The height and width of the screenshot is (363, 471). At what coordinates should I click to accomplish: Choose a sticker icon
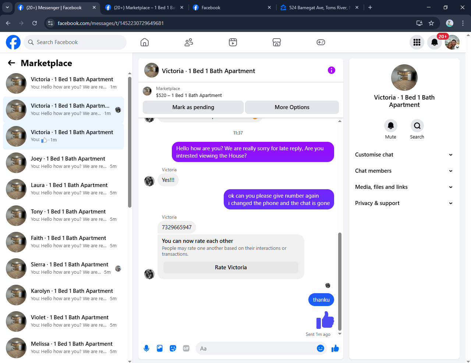pyautogui.click(x=173, y=348)
